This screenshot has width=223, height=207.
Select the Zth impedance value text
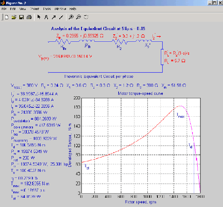coord(80,36)
